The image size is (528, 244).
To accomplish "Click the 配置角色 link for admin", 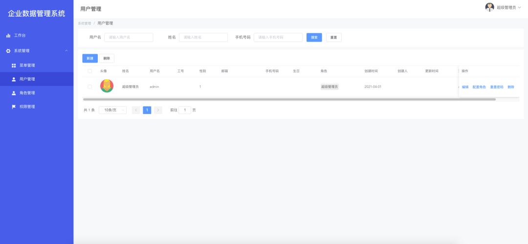I will coord(479,87).
